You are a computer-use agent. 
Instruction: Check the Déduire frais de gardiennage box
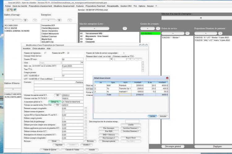click(86, 122)
